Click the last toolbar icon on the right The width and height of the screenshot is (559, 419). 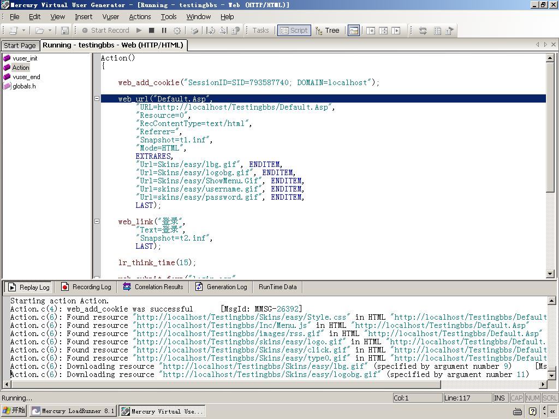[x=450, y=31]
